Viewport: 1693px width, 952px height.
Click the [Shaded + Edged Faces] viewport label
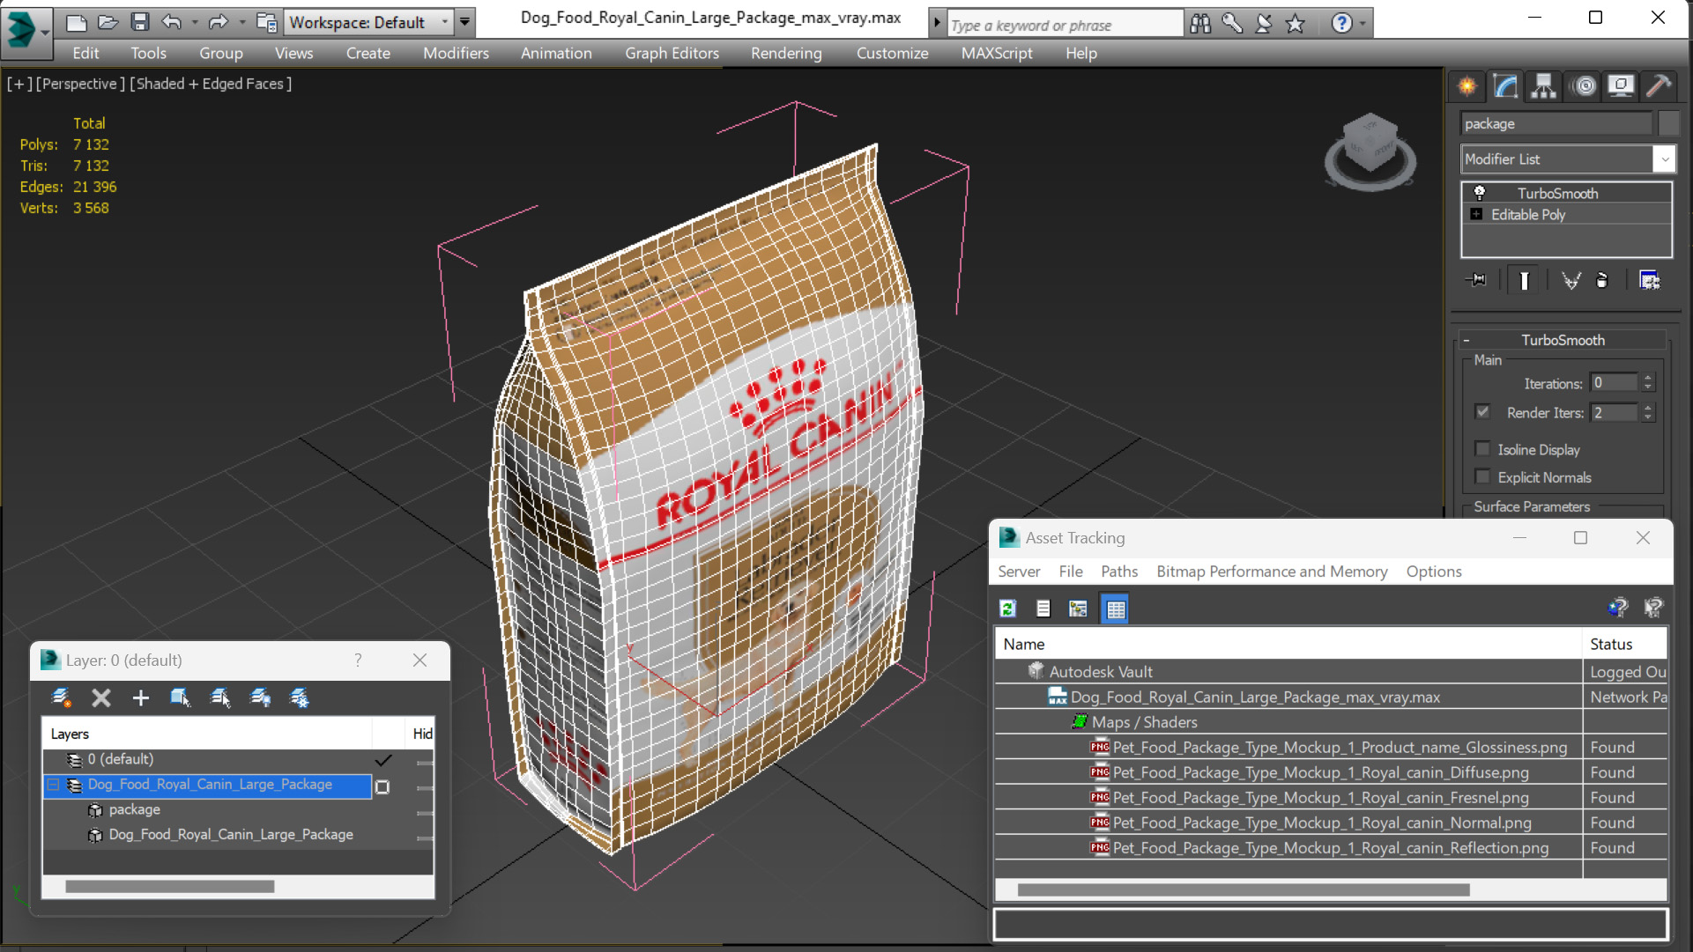pos(211,84)
